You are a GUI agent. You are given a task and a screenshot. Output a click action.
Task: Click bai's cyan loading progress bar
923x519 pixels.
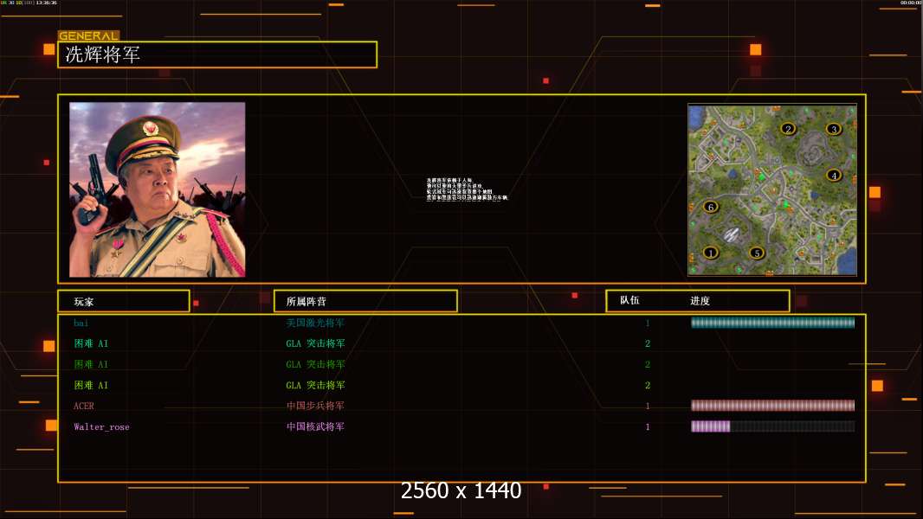coord(773,322)
